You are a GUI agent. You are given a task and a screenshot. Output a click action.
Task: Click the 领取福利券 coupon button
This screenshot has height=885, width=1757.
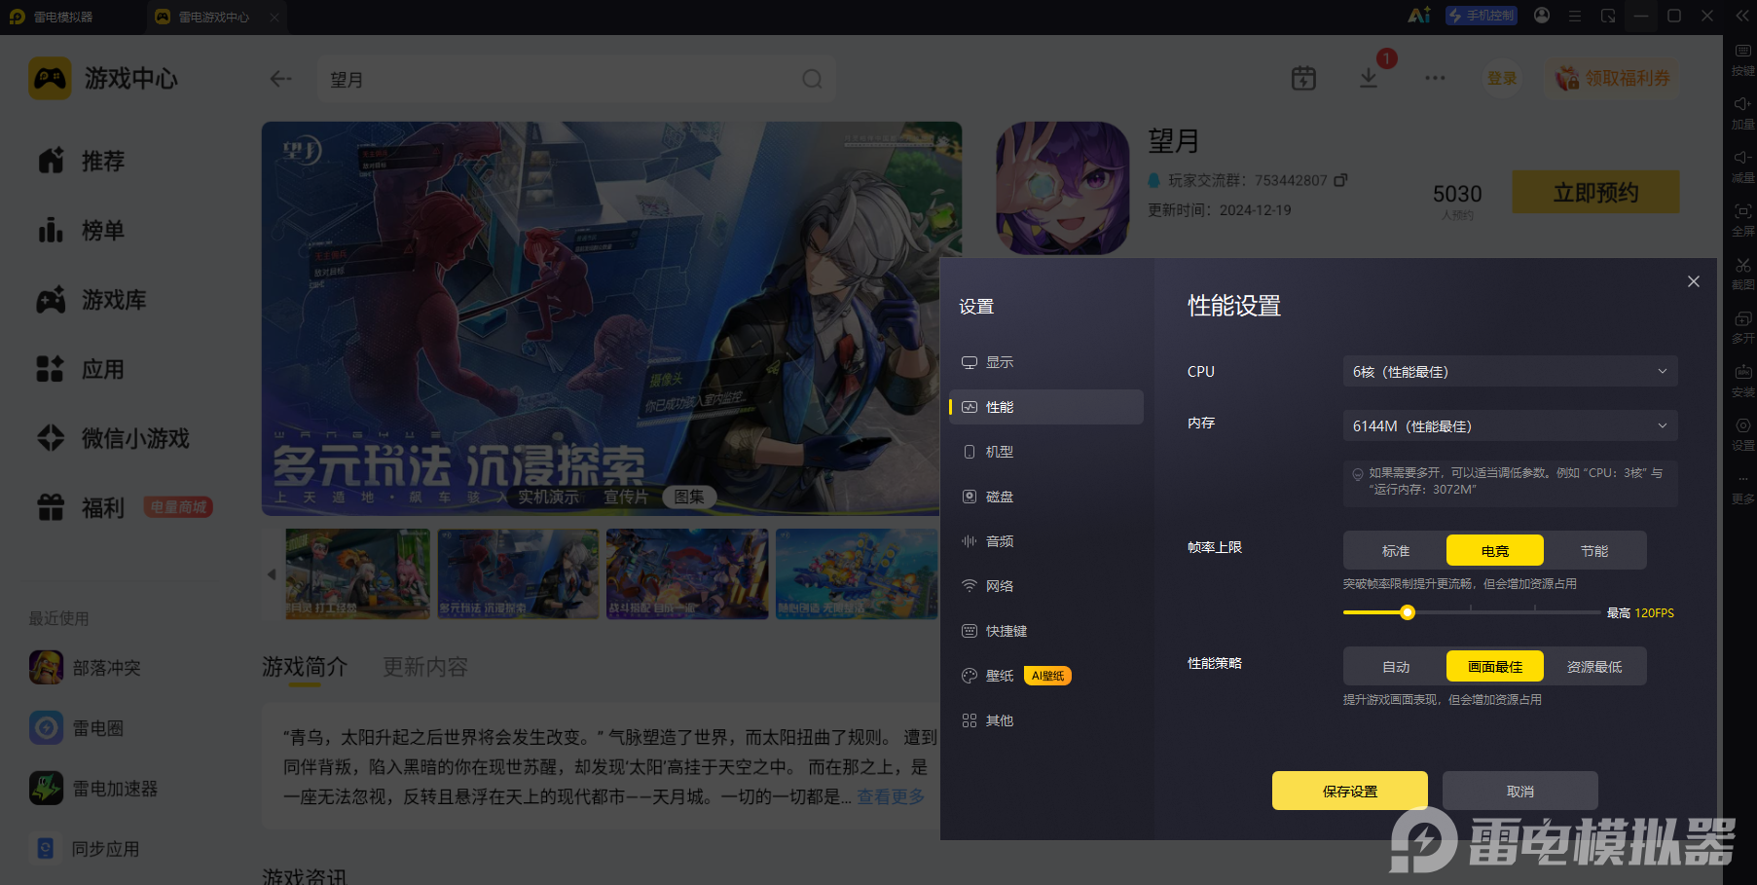(1613, 78)
